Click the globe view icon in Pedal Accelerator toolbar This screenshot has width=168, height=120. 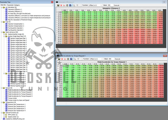68,59
